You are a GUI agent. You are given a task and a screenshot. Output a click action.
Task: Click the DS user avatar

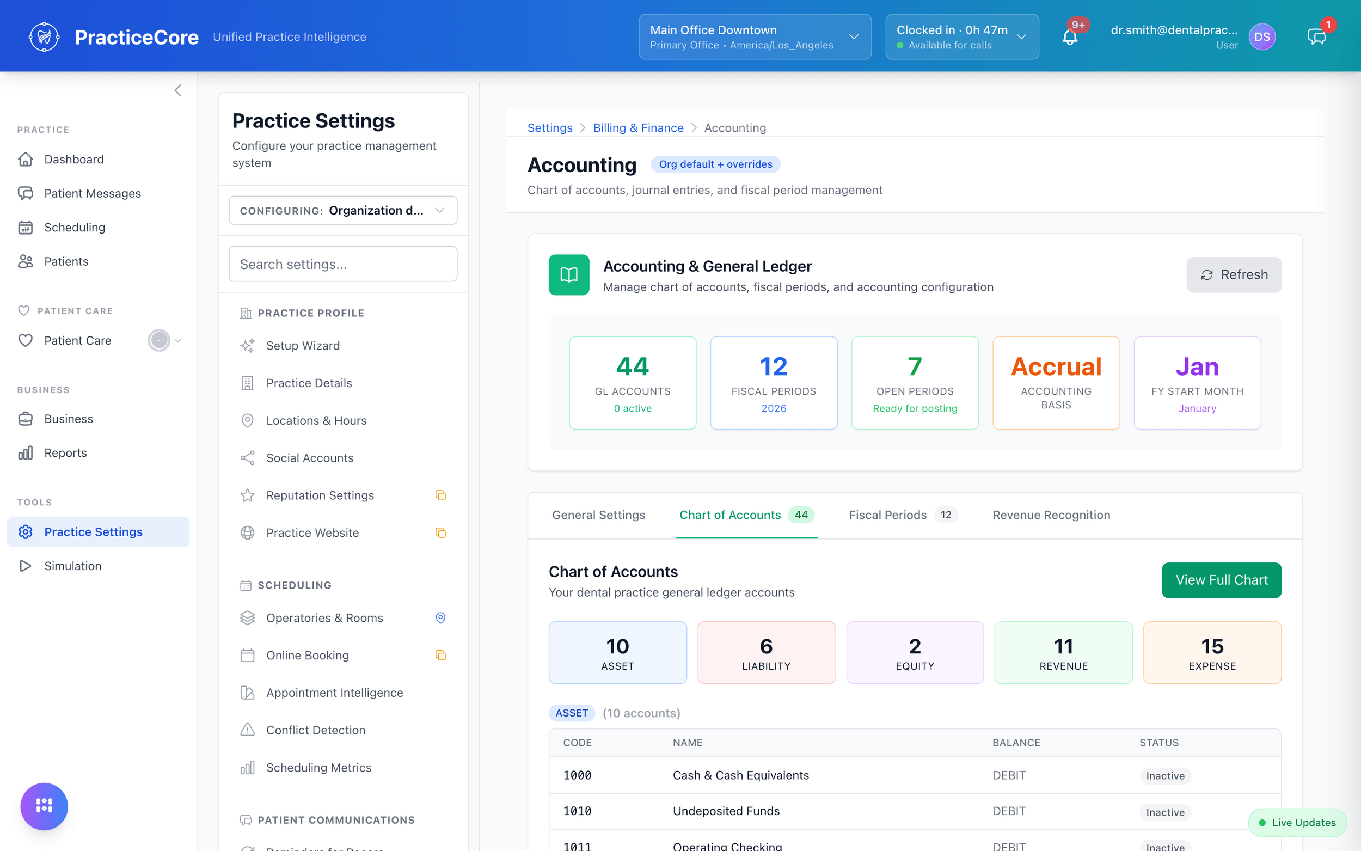point(1262,37)
